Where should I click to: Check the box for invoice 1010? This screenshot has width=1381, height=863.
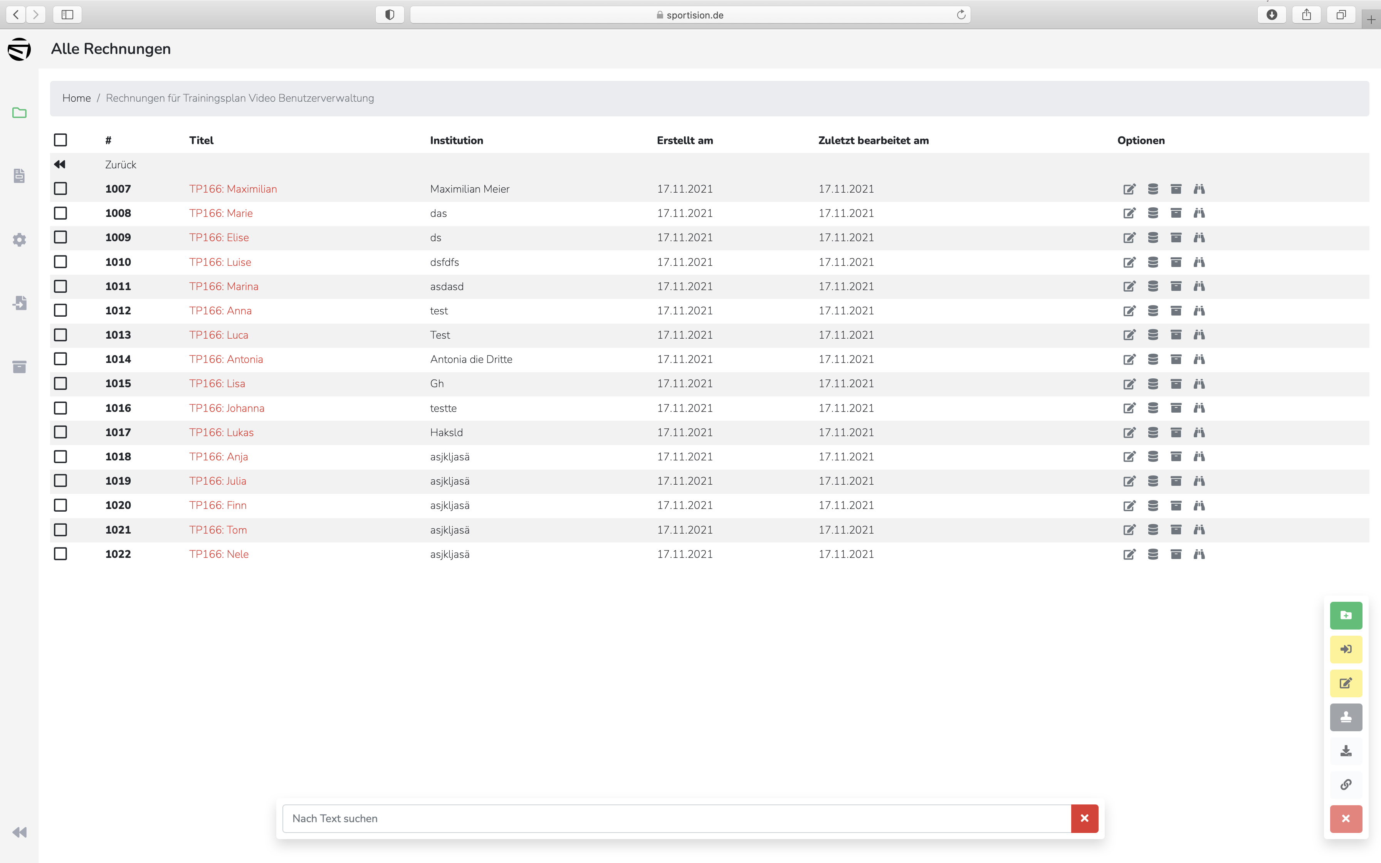click(x=60, y=262)
